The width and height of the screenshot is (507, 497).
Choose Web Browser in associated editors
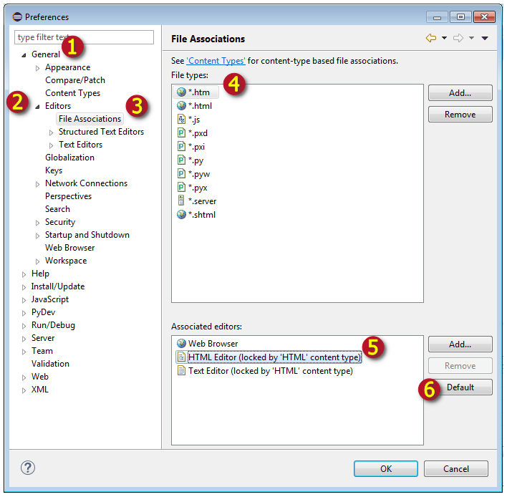(213, 344)
